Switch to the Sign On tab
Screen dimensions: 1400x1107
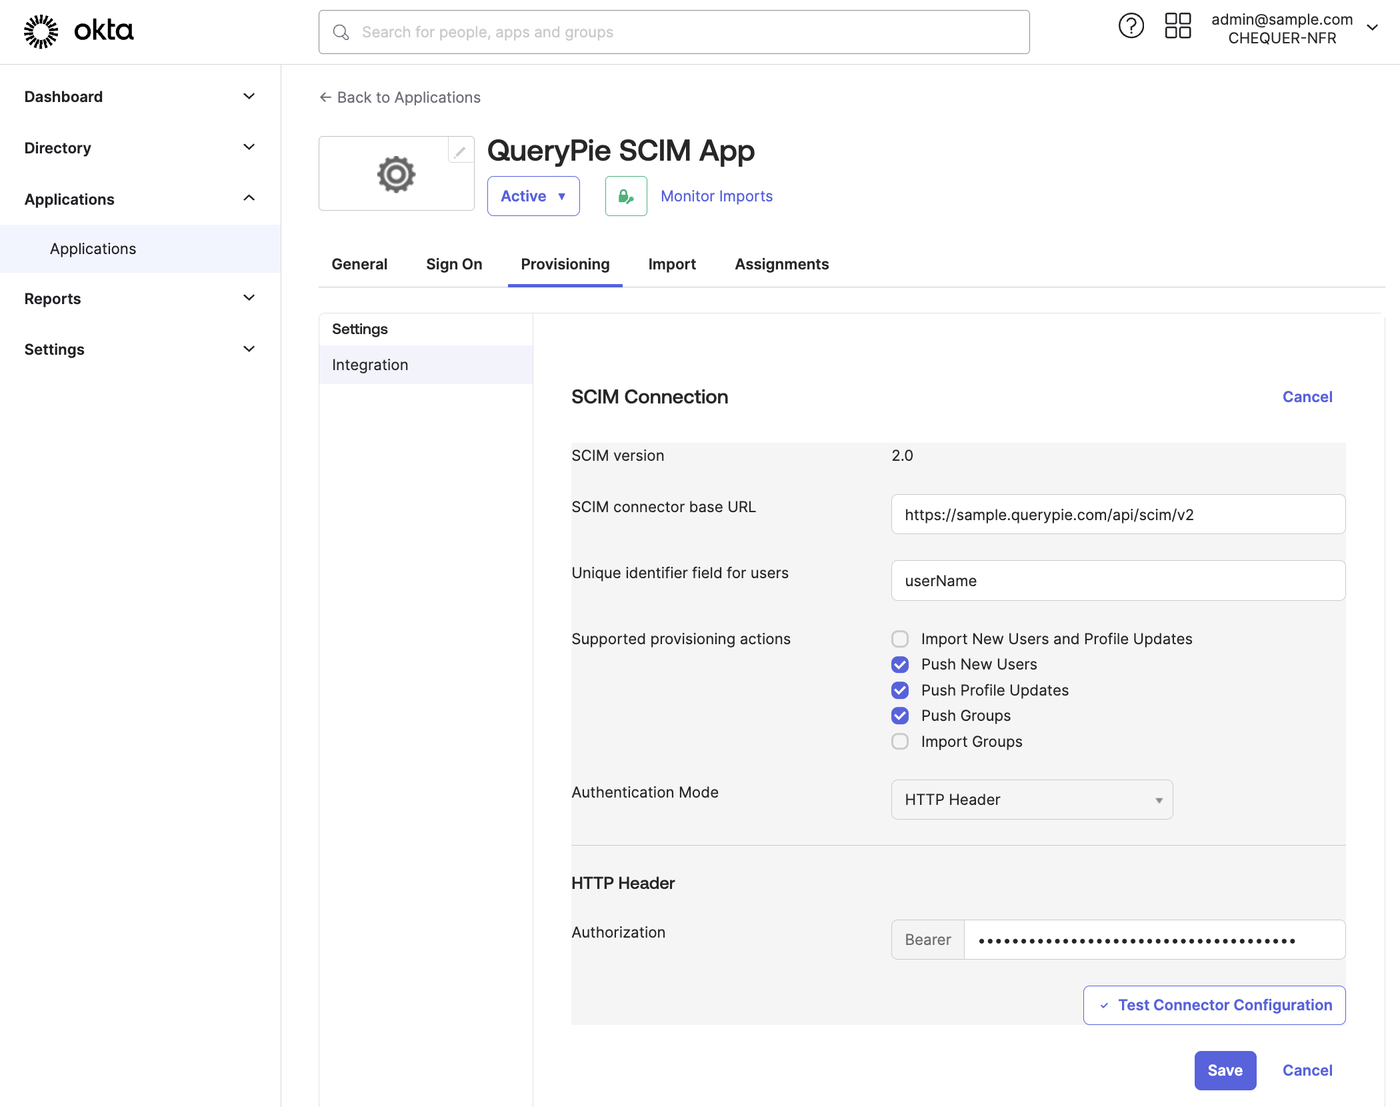454,265
